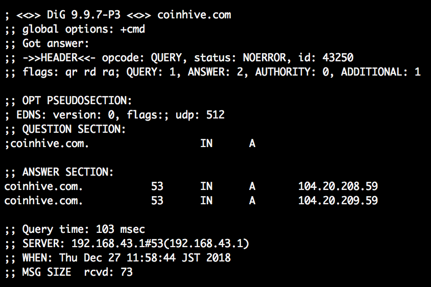The width and height of the screenshot is (431, 287).
Task: Click the WHEN timestamp 11:58:44 JST
Action: coord(163,258)
